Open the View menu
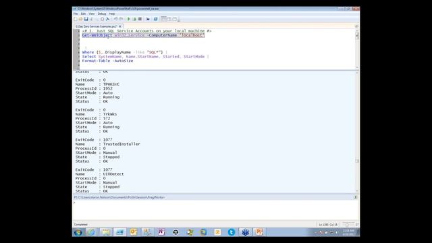Image resolution: width=432 pixels, height=243 pixels. point(92,13)
